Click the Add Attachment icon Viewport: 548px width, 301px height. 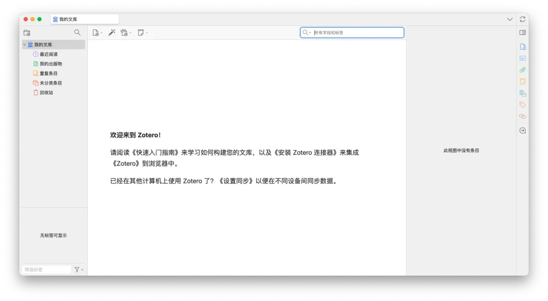[x=124, y=33]
